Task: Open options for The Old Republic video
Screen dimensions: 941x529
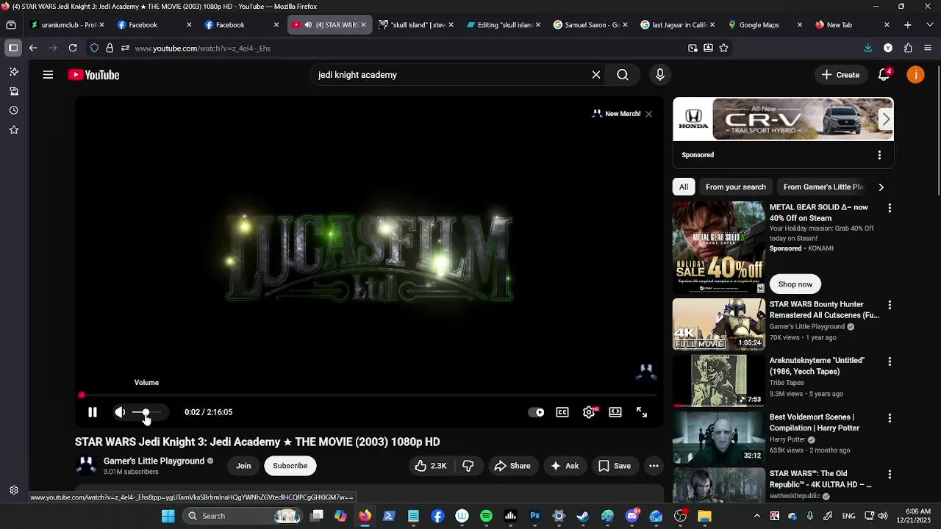Action: (x=890, y=475)
